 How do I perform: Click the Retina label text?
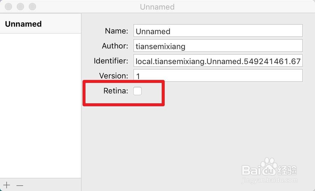pos(116,91)
